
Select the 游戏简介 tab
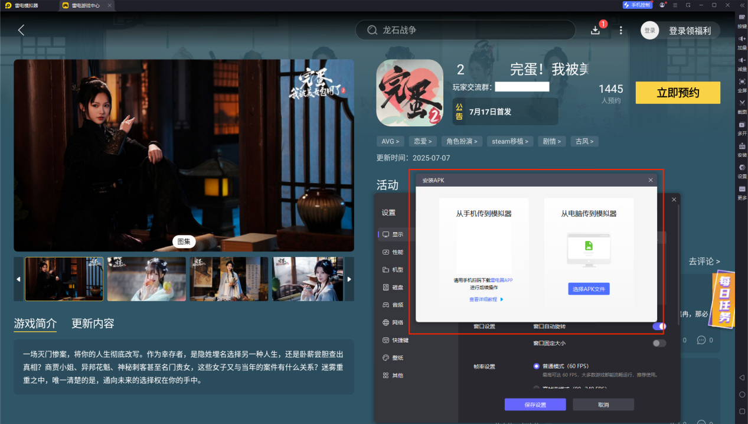(x=35, y=324)
